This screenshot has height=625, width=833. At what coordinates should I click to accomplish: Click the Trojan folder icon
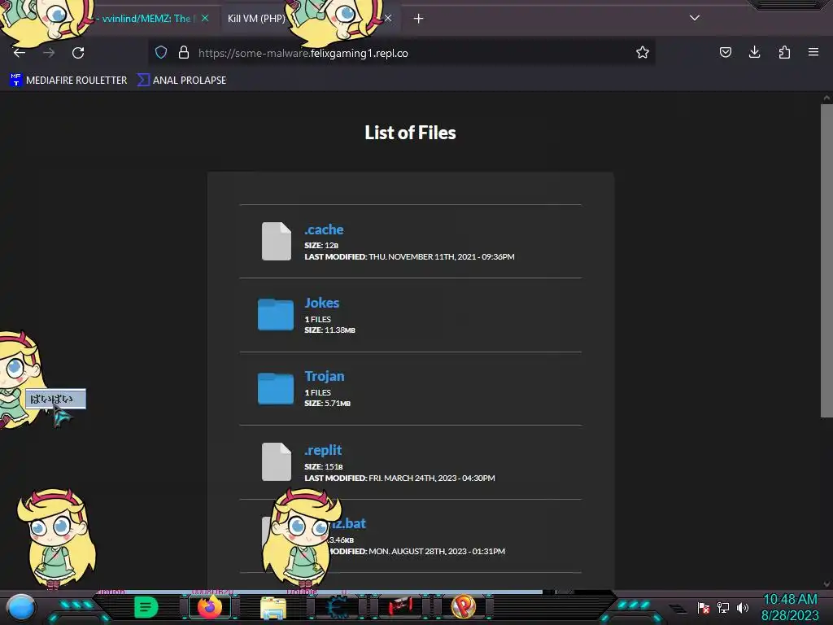[276, 388]
